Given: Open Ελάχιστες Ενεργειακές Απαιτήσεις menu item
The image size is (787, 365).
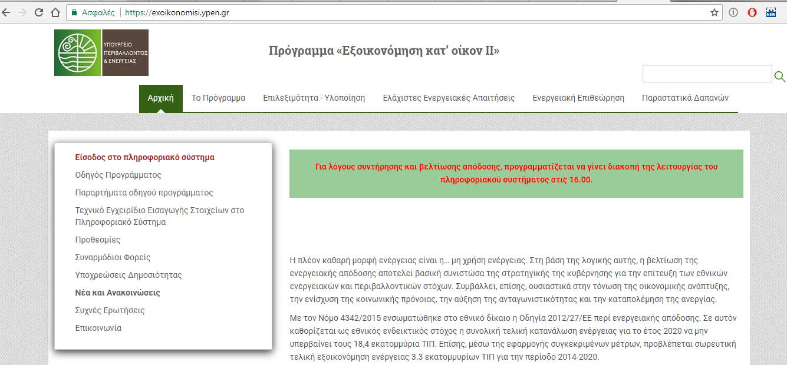Looking at the screenshot, I should 449,98.
